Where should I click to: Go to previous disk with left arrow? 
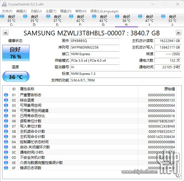(x=5, y=33)
